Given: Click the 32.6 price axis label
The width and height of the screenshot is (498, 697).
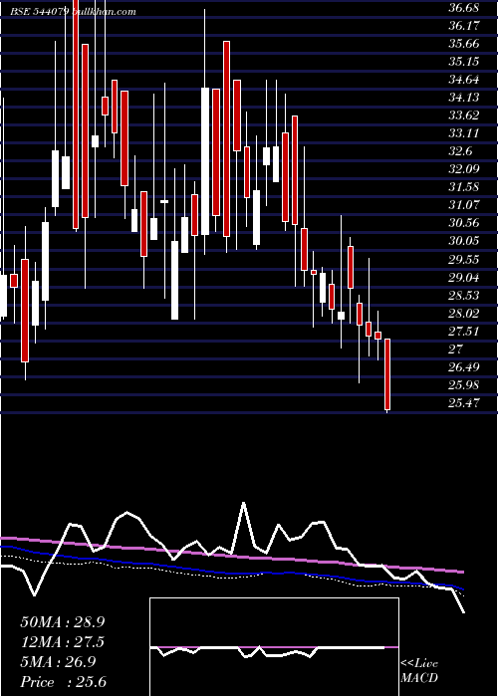Looking at the screenshot, I should pyautogui.click(x=460, y=151).
